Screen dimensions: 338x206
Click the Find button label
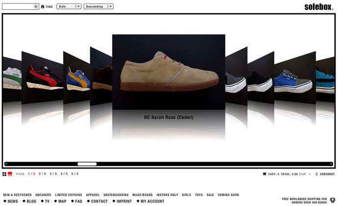pyautogui.click(x=49, y=7)
